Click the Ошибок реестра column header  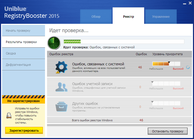pos(61,54)
